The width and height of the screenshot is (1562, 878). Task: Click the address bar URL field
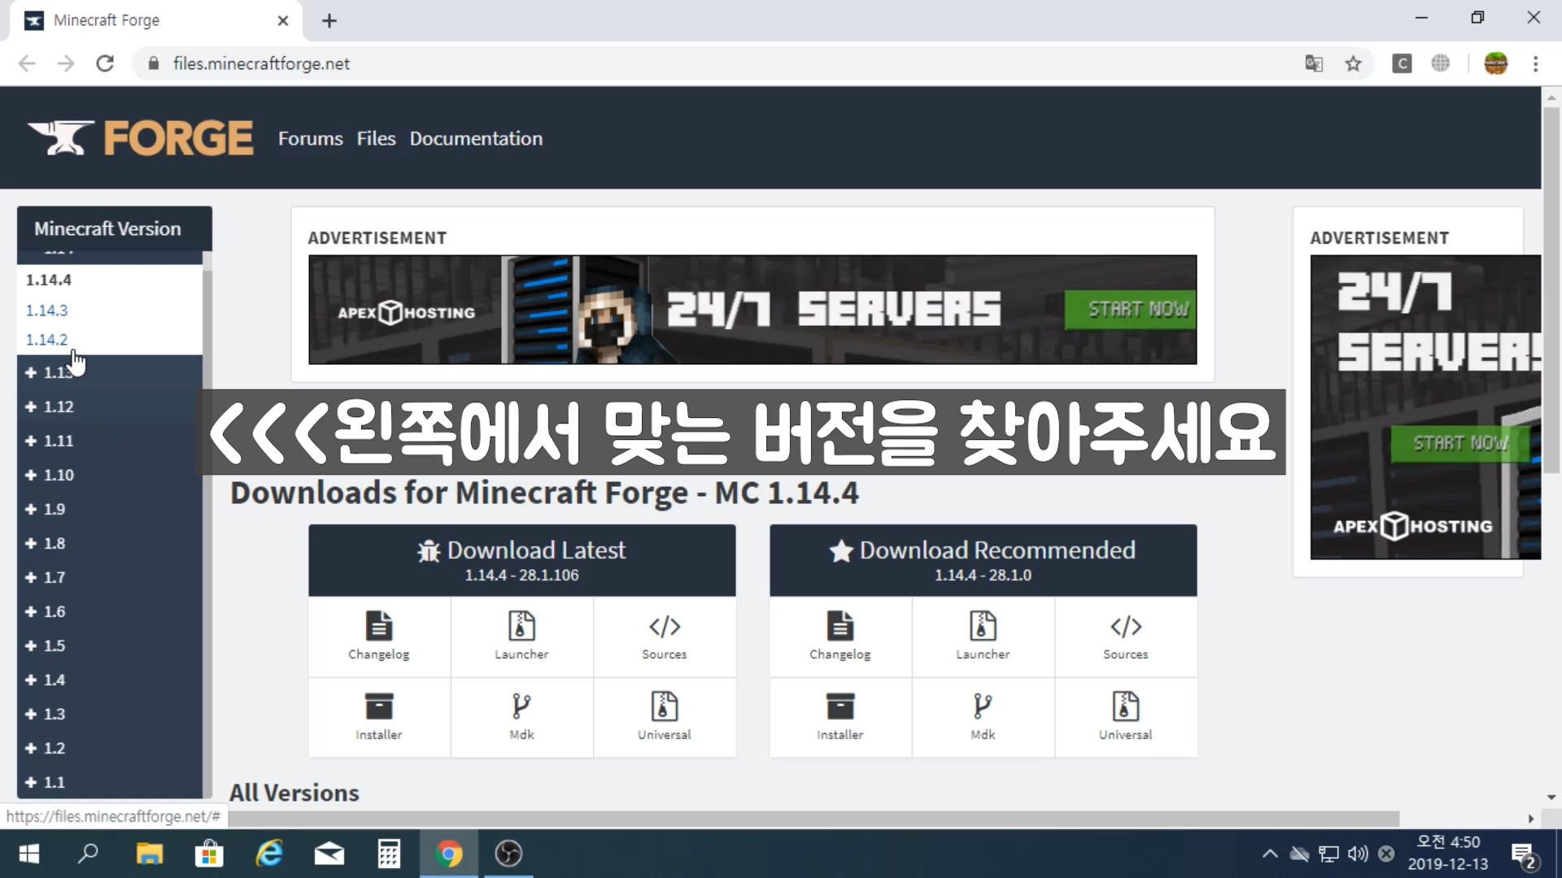tap(724, 63)
